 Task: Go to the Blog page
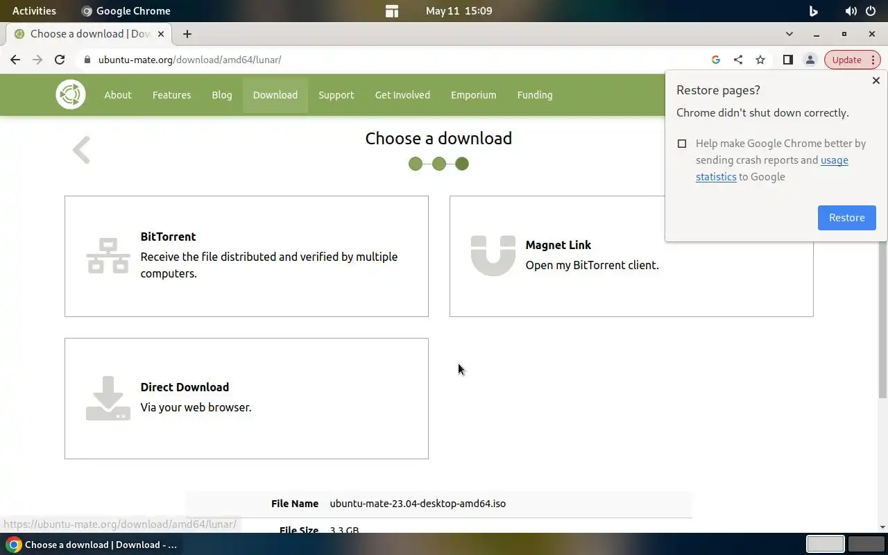pyautogui.click(x=222, y=95)
